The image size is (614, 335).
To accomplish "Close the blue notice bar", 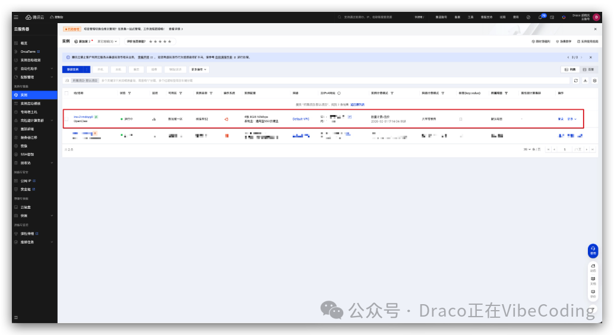I will (590, 58).
